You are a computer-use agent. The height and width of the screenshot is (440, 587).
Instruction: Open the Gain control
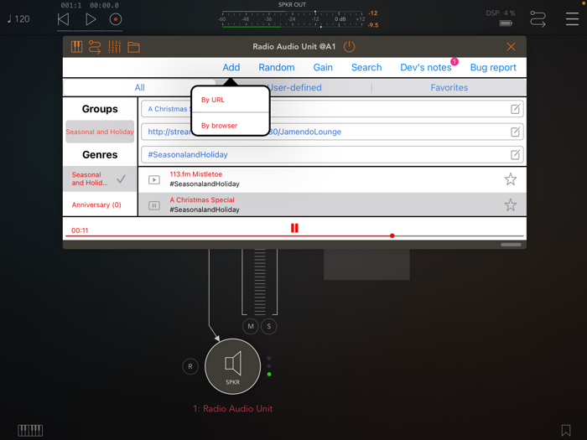point(323,67)
